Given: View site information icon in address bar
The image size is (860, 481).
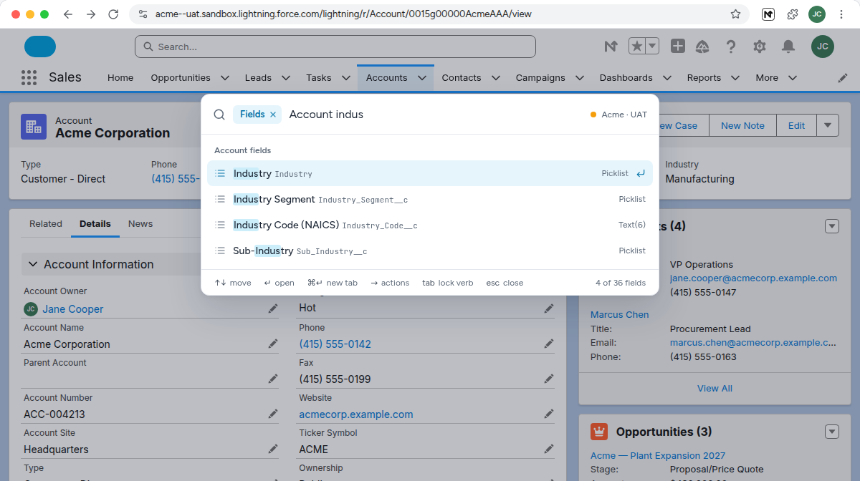Looking at the screenshot, I should tap(143, 14).
